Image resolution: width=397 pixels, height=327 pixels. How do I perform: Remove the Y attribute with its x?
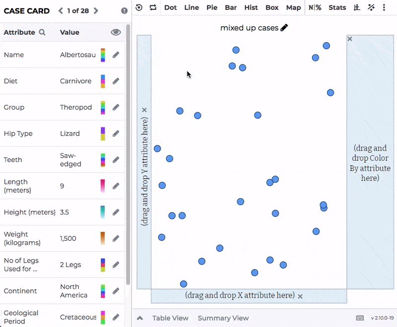tap(144, 110)
